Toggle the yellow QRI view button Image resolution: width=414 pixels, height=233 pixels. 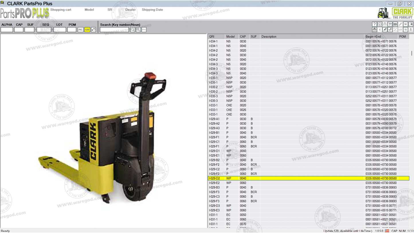coord(87,30)
